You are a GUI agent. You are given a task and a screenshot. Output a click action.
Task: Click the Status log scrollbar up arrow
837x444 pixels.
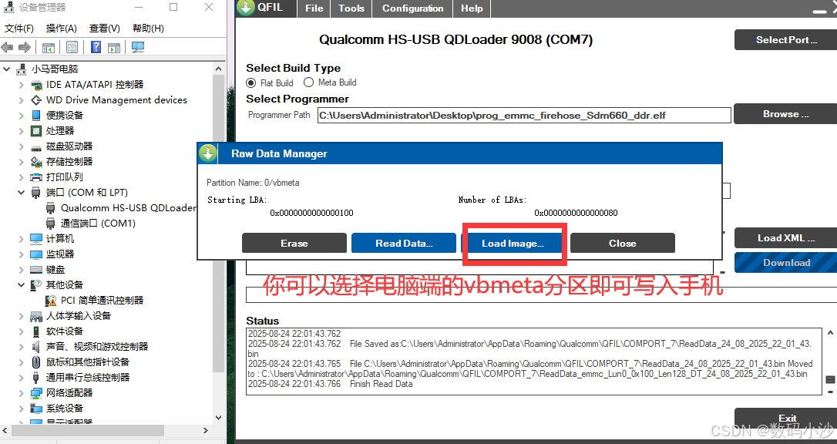pos(830,332)
